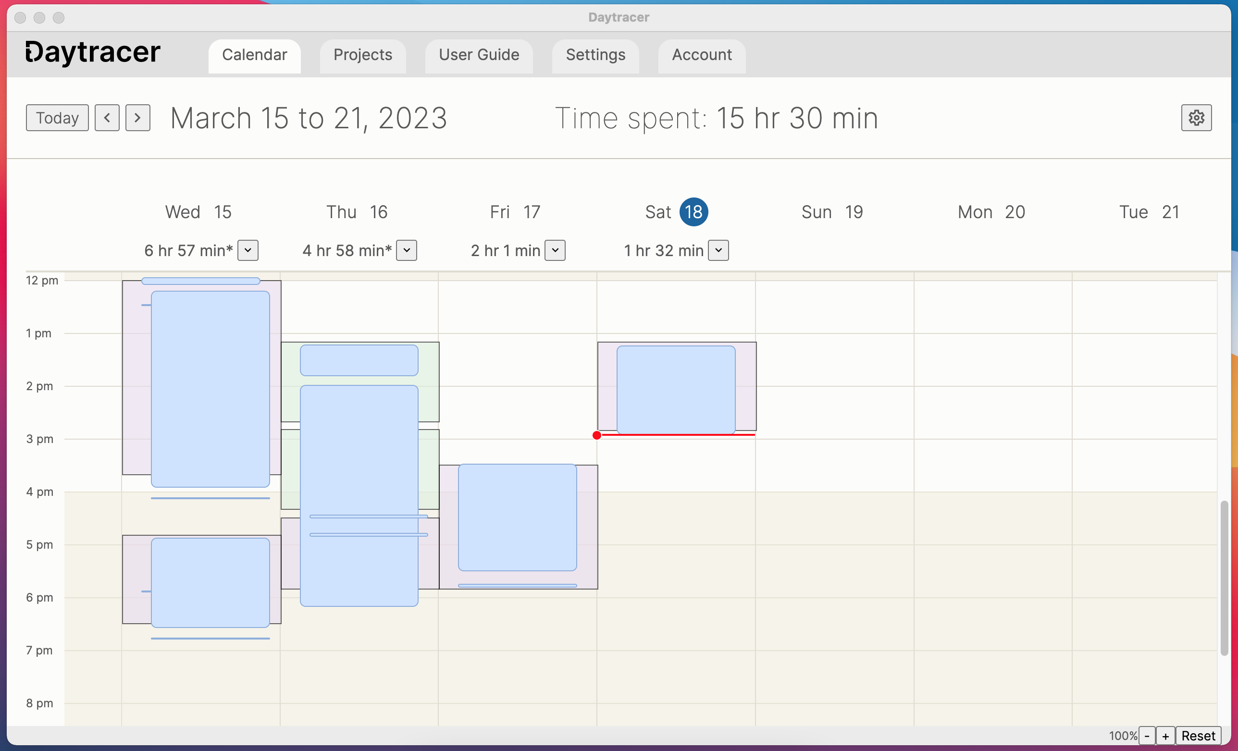Click the Tue 21 day header
Viewport: 1238px width, 751px height.
(1150, 212)
